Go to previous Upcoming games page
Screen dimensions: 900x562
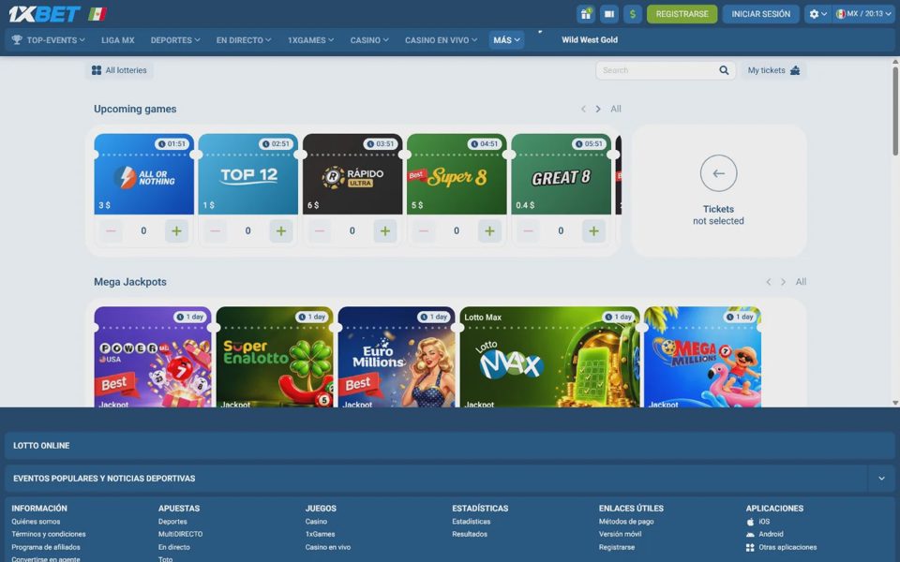pos(583,109)
